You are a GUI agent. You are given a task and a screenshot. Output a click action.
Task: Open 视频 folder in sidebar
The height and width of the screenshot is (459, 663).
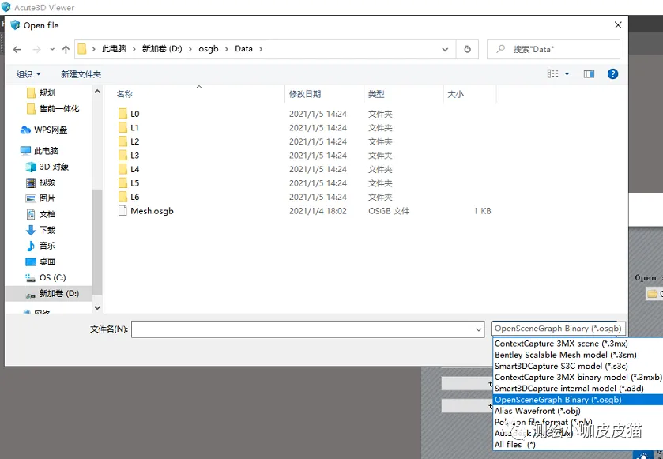[47, 182]
